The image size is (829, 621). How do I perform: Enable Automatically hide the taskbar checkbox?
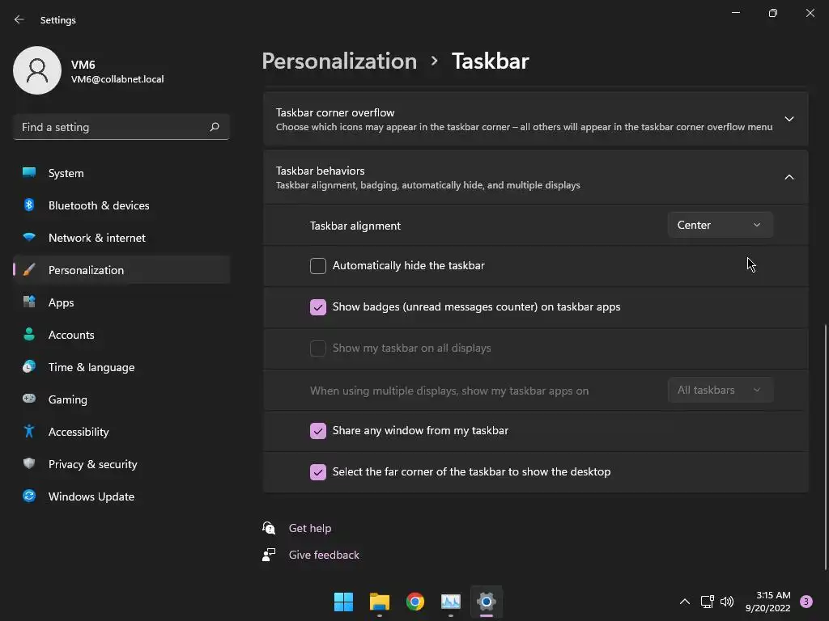pos(317,265)
